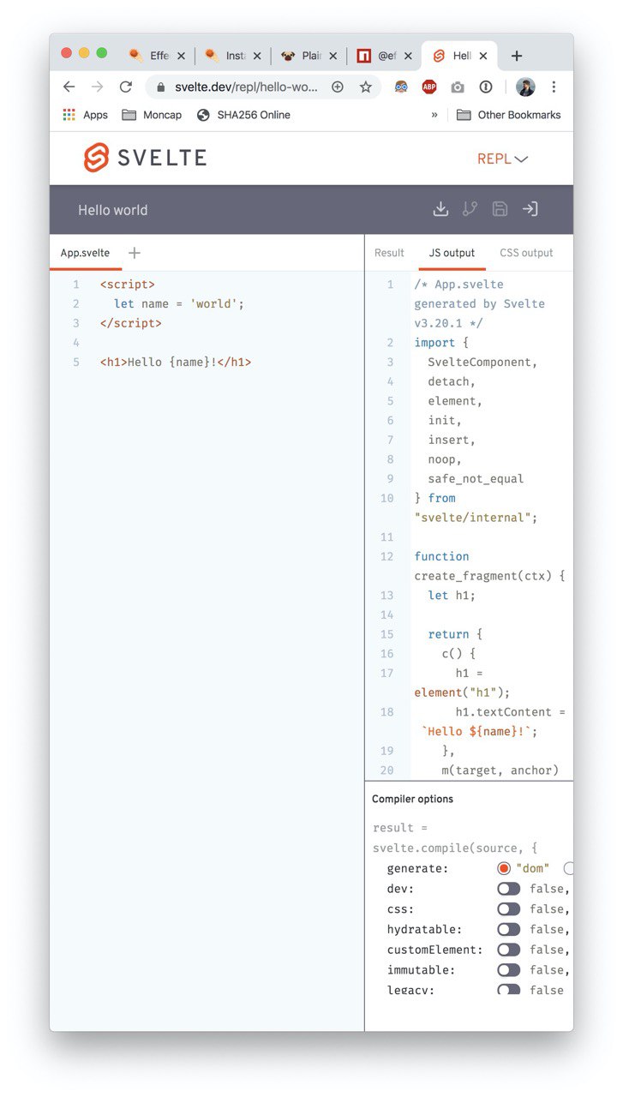Click the let name = 'world' code line

tap(179, 304)
